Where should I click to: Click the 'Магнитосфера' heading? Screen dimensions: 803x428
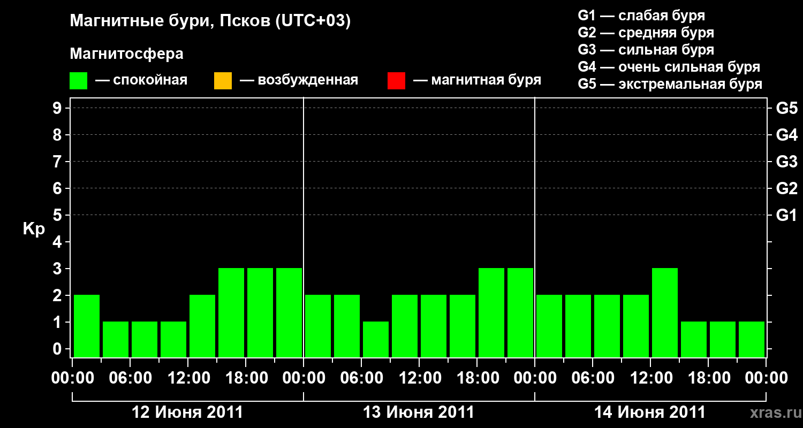pos(127,55)
